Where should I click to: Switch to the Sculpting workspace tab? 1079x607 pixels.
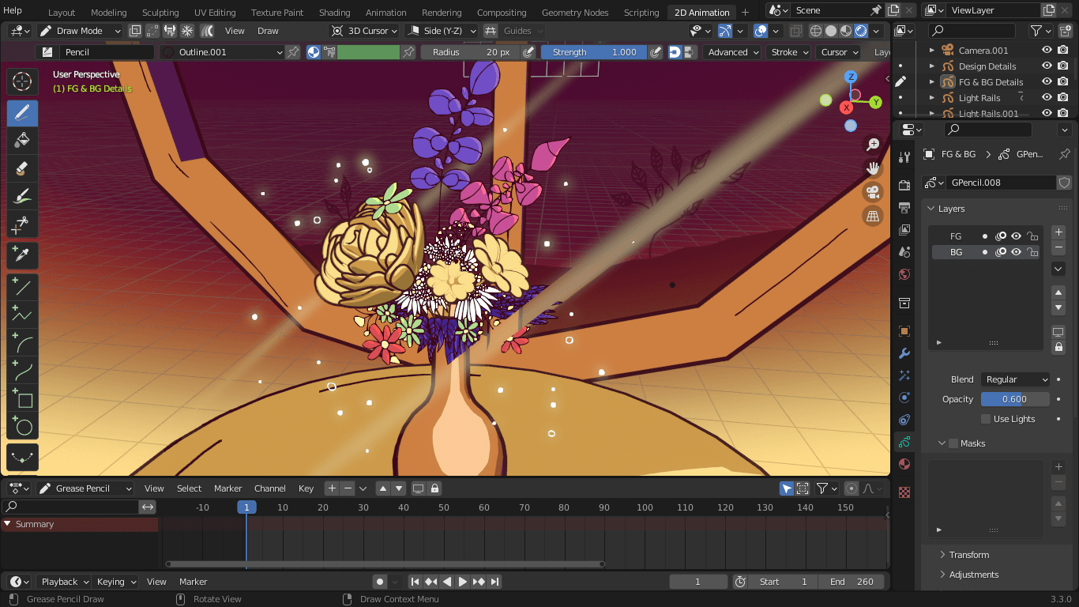coord(160,13)
